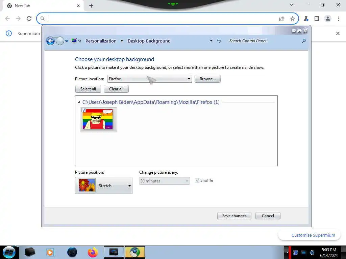The height and width of the screenshot is (259, 346).
Task: Click the browser Forward arrow
Action: pos(18,19)
